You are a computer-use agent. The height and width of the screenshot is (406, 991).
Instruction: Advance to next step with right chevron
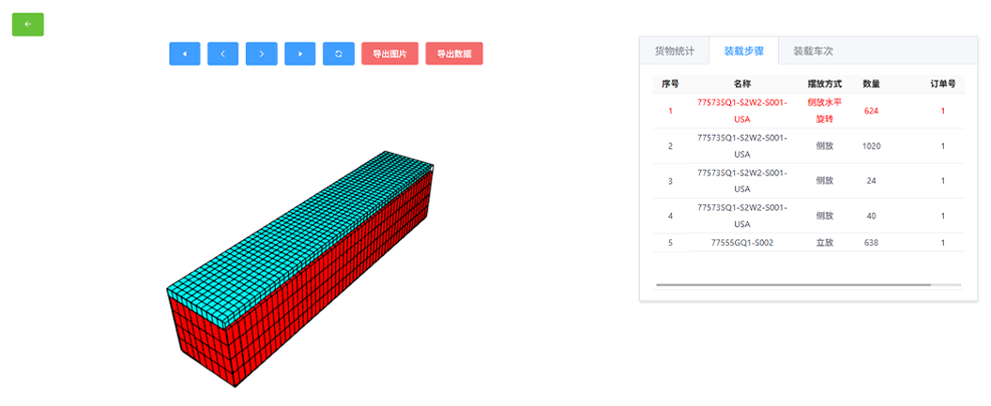coord(261,54)
